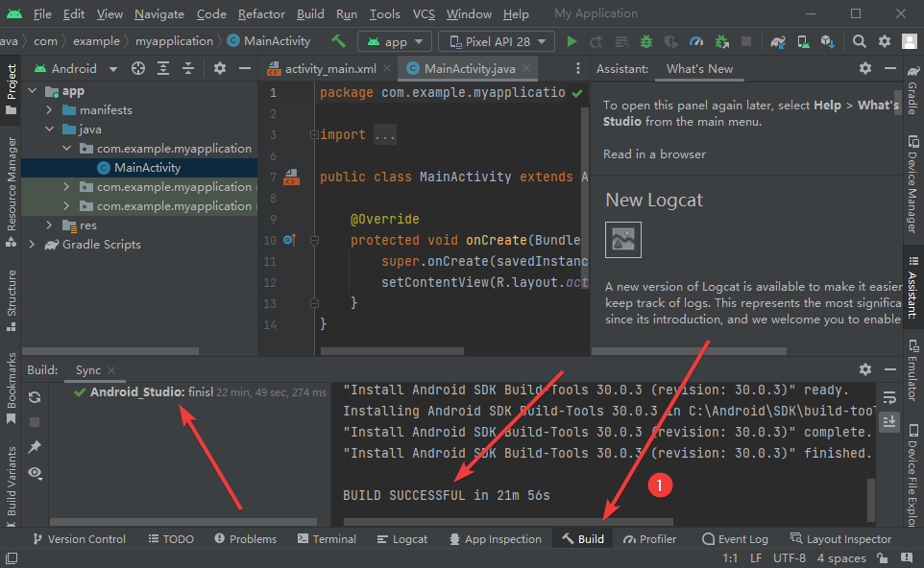Open Project panel options gear
The width and height of the screenshot is (924, 568).
(x=220, y=68)
